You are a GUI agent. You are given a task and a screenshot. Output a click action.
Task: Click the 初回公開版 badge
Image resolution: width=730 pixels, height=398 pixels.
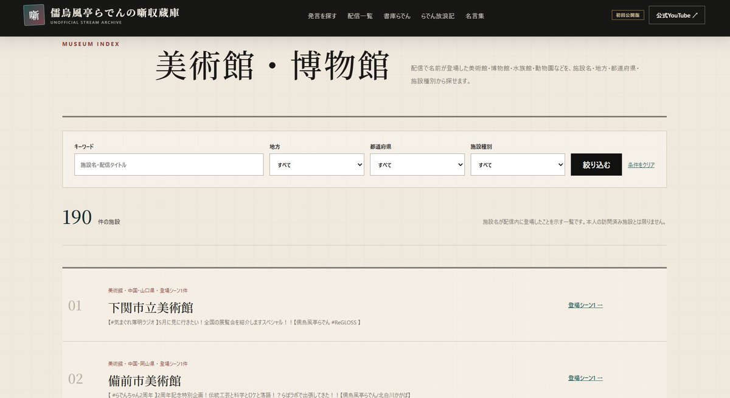tap(628, 15)
